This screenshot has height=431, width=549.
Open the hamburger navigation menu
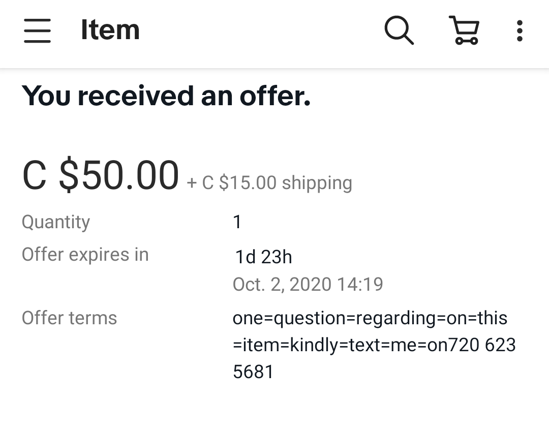37,30
